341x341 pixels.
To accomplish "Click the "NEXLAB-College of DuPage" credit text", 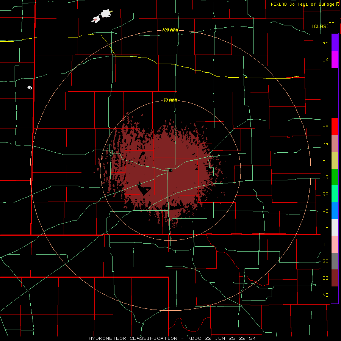I will (x=302, y=4).
